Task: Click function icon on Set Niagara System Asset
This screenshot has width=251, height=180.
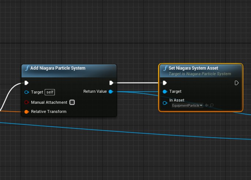Action: [165, 68]
